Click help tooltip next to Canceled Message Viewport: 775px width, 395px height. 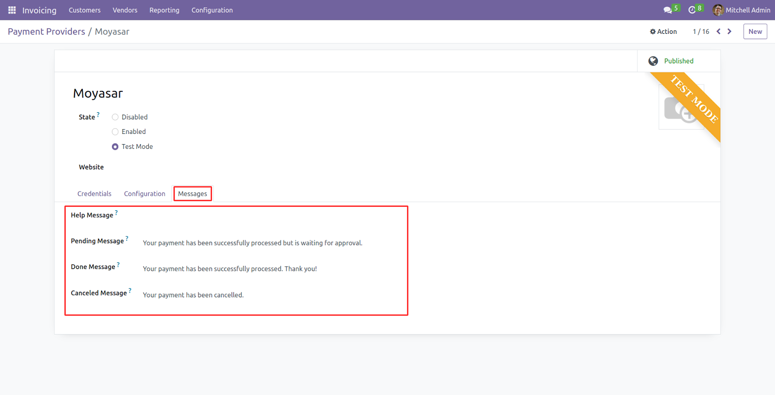pos(130,291)
